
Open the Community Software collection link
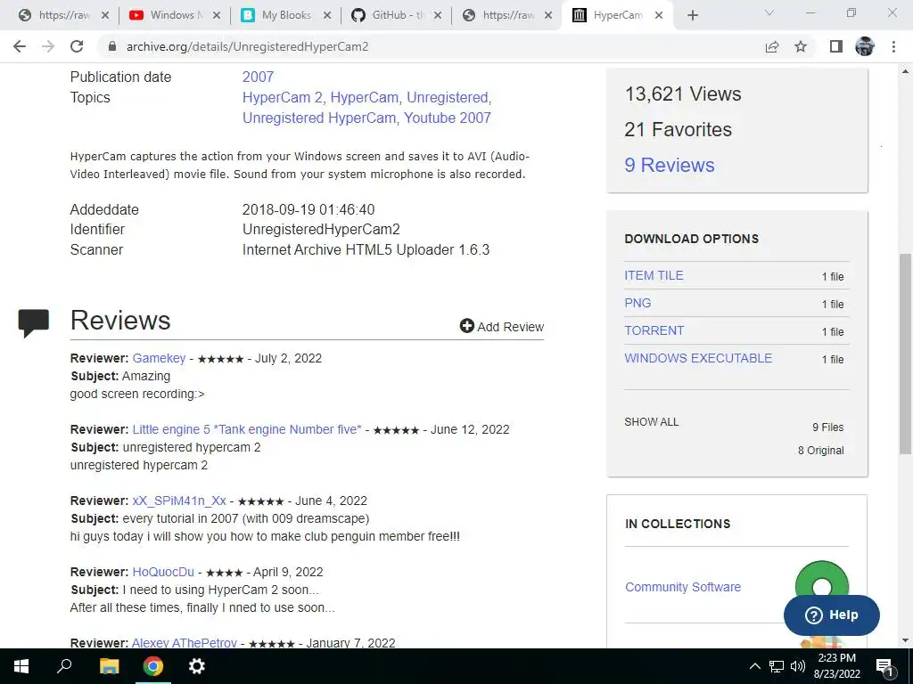point(682,587)
